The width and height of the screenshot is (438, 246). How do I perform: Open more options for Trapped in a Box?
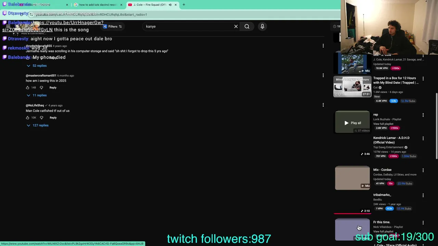(x=423, y=79)
